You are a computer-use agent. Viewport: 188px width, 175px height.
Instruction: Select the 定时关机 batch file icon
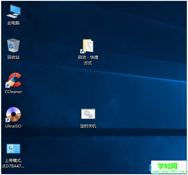[88, 114]
